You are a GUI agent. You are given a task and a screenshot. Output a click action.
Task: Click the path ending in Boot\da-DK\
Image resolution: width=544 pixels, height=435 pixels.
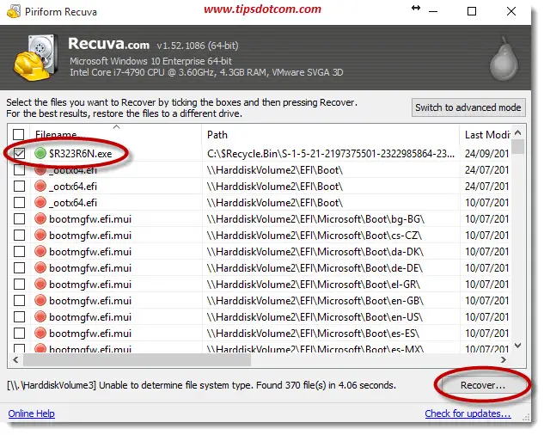(x=315, y=251)
